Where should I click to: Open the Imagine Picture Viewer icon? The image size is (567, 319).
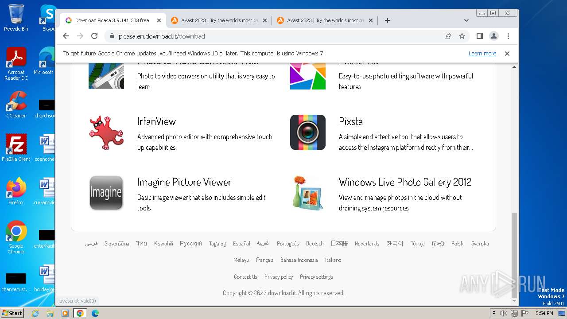coord(106,193)
